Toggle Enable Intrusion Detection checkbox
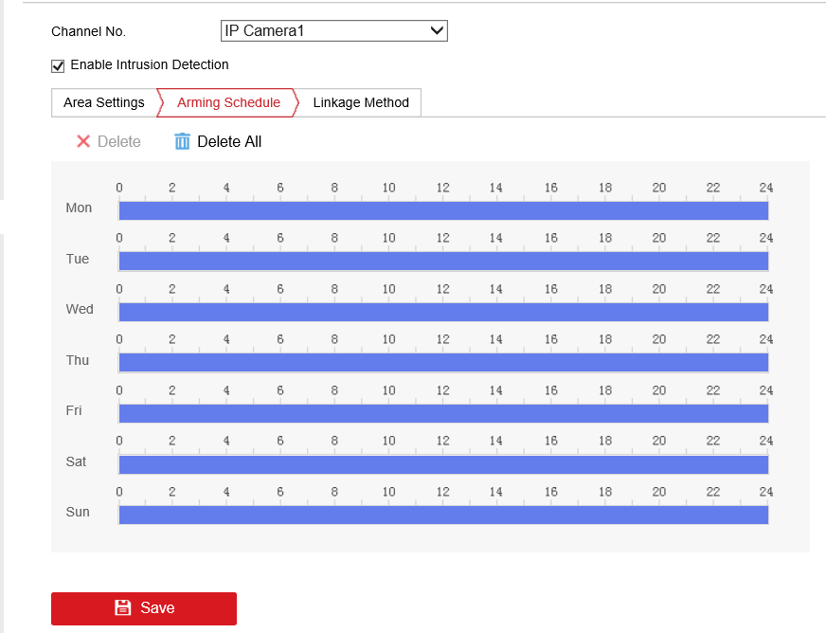This screenshot has width=826, height=633. [58, 66]
